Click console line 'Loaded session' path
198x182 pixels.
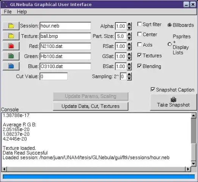coord(86,158)
